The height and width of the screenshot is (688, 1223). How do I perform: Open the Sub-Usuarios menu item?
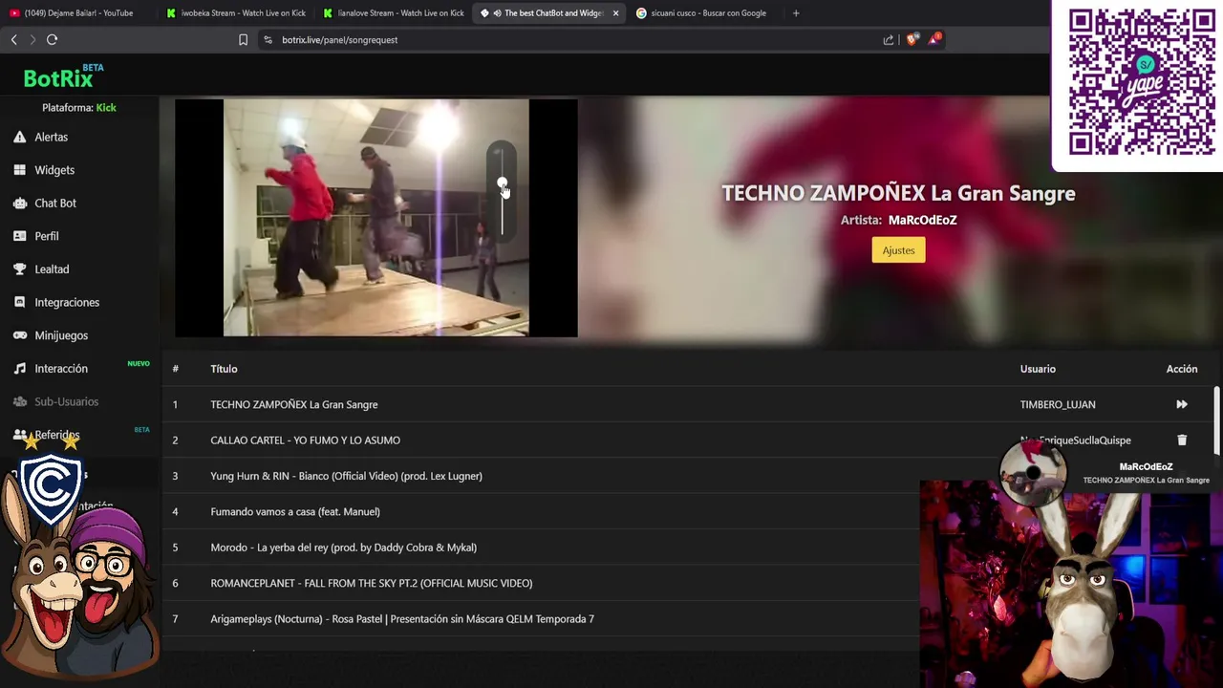[x=67, y=401]
